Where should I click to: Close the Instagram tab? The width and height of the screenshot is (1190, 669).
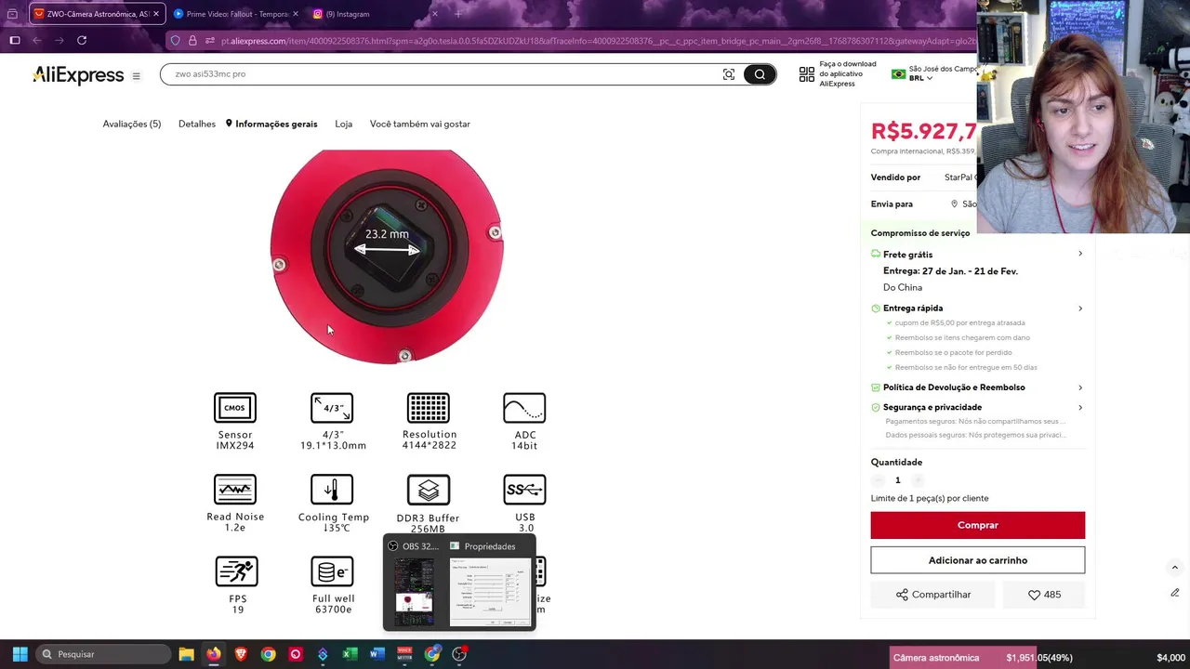(x=435, y=14)
